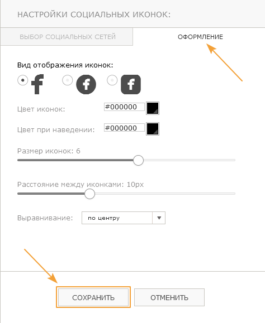Choose the circle icon style radio button
The height and width of the screenshot is (323, 265).
pos(68,80)
